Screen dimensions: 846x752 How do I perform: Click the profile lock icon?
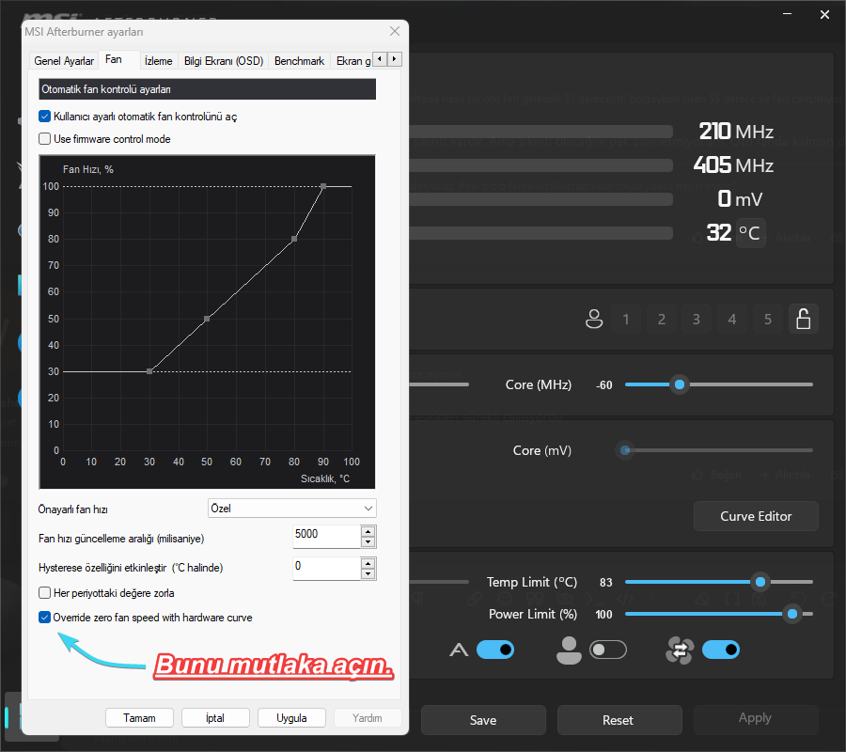(x=804, y=319)
